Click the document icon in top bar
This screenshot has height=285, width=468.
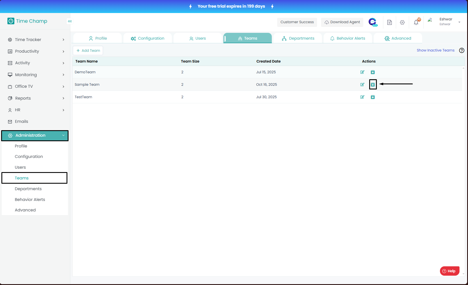[390, 22]
